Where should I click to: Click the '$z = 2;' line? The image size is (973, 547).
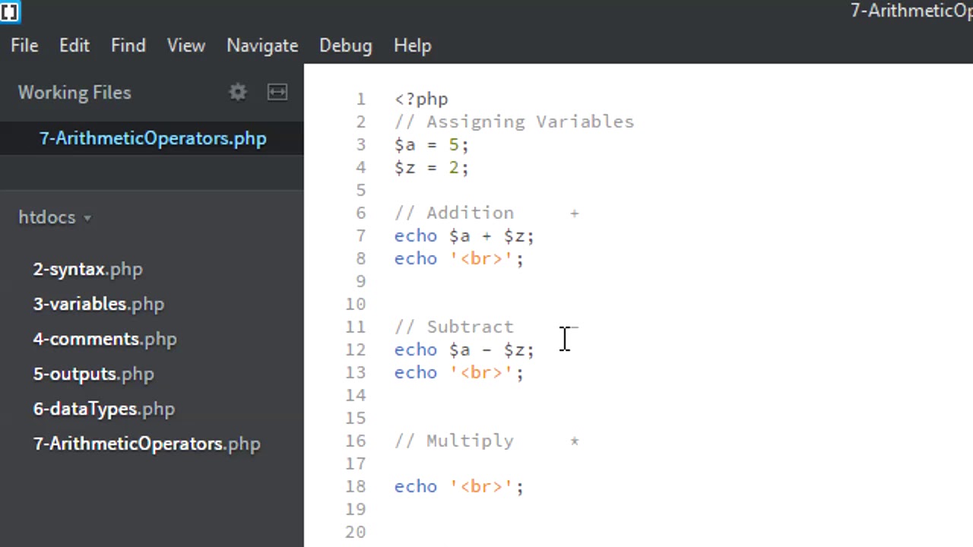[x=432, y=167]
